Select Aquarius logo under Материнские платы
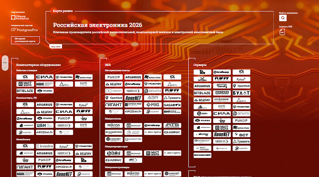The height and width of the screenshot is (177, 319). (x=133, y=77)
